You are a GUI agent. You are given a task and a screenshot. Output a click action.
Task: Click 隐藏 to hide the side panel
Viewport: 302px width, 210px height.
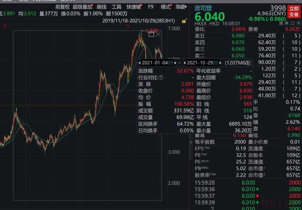point(181,7)
